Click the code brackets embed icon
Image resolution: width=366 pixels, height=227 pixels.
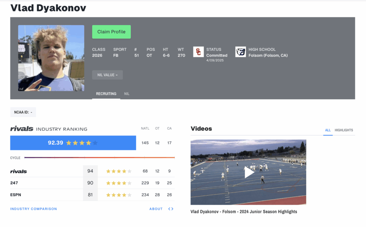tap(171, 209)
